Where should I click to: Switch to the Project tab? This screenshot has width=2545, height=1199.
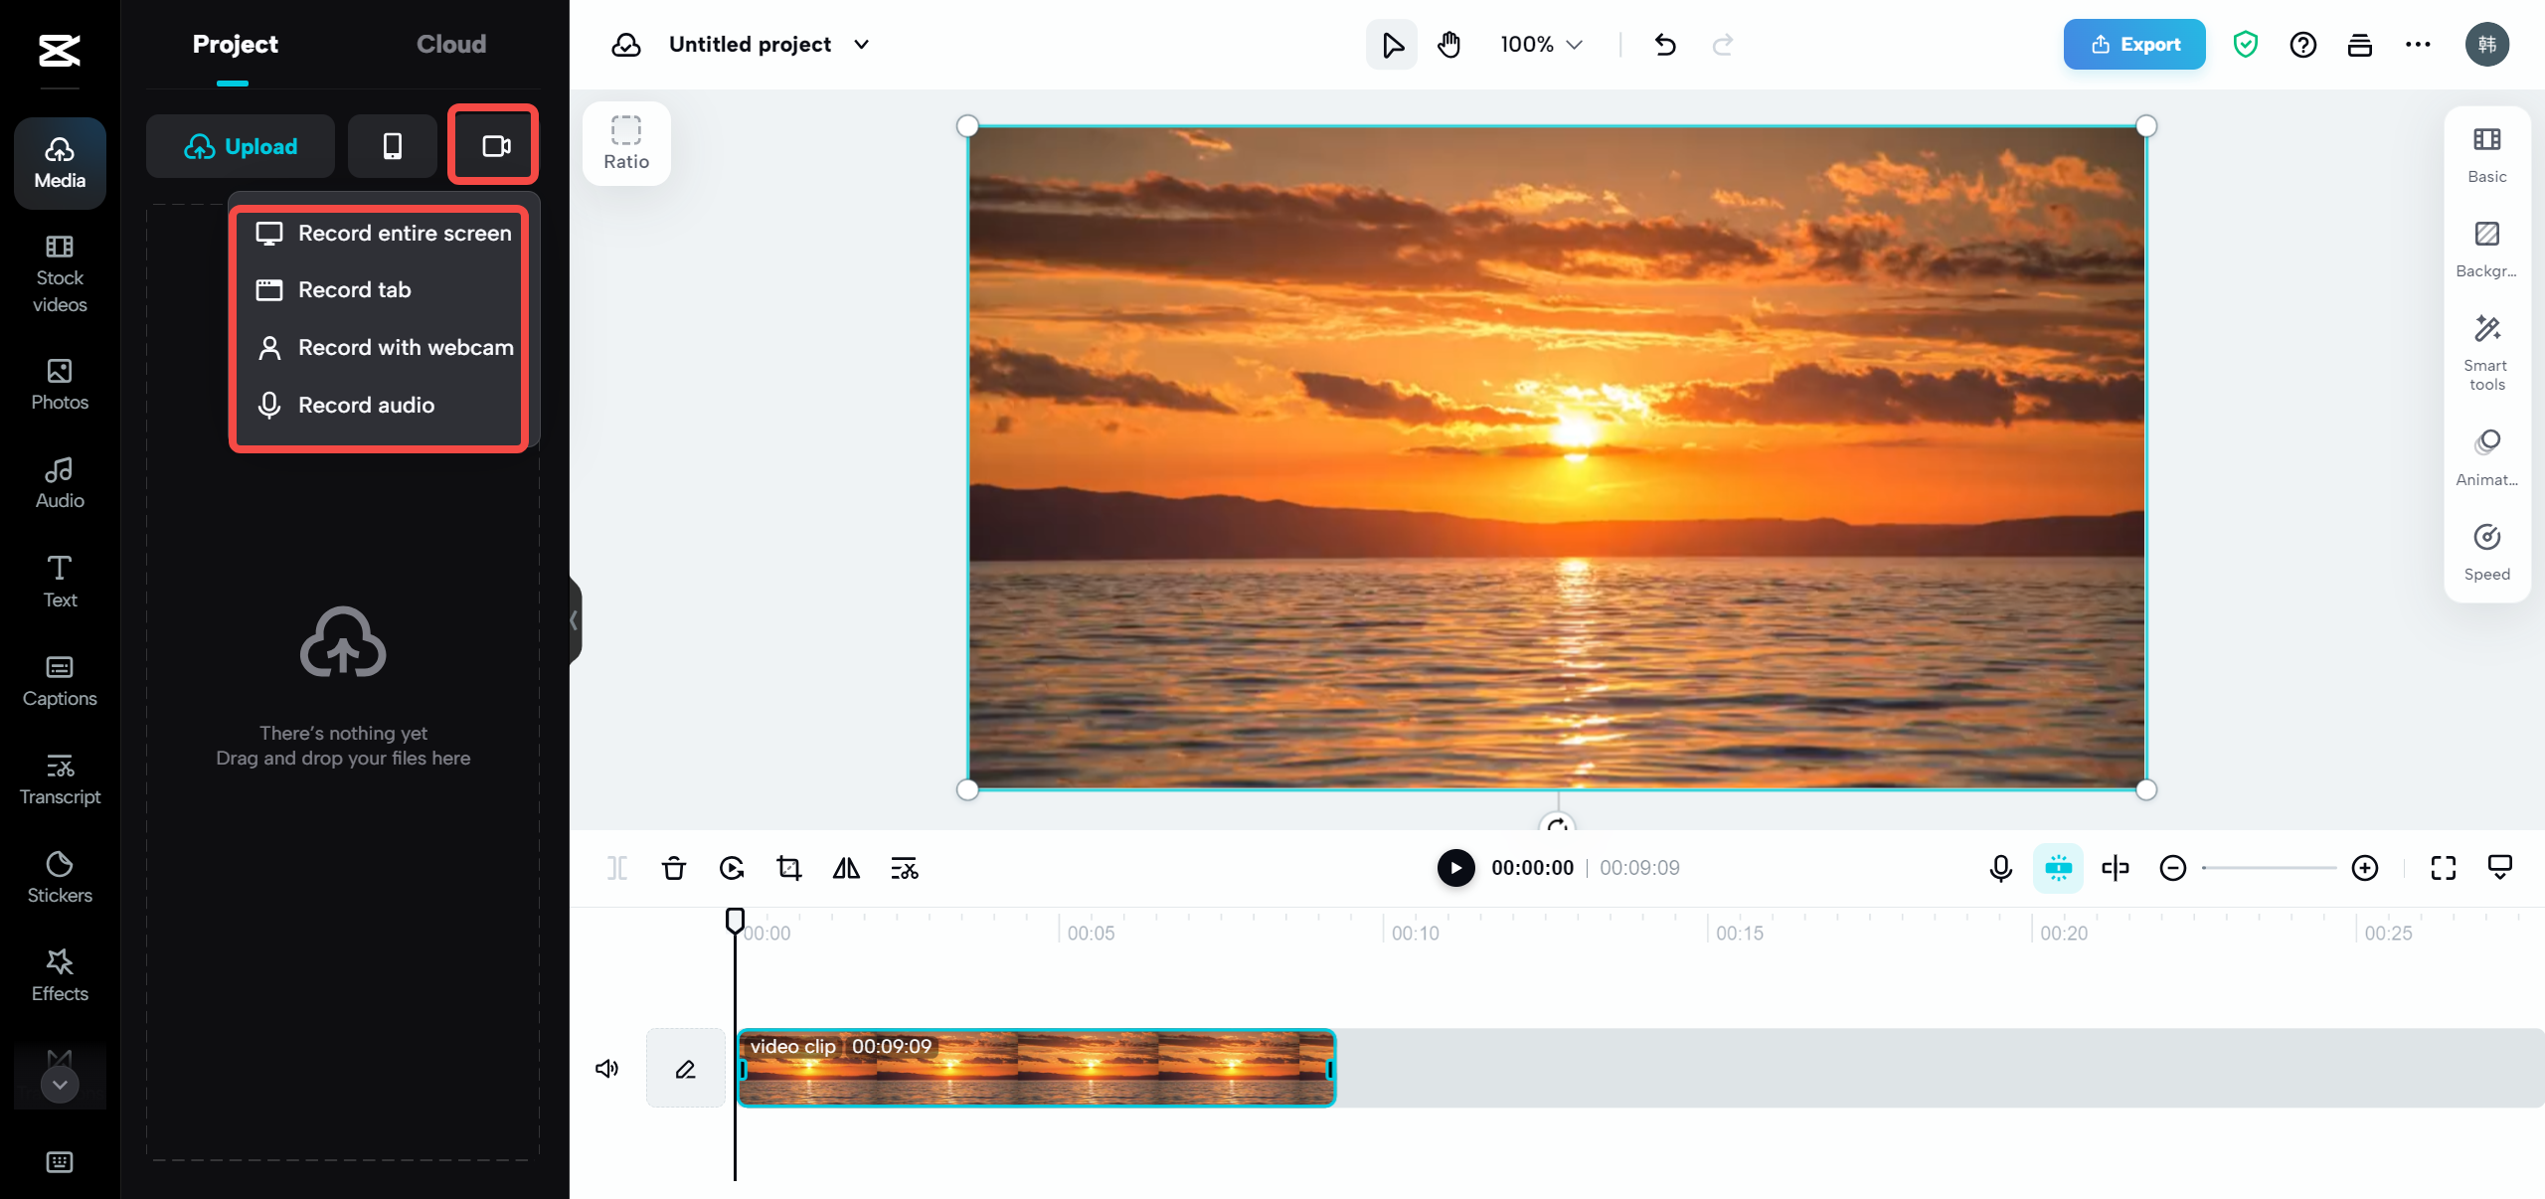tap(234, 44)
